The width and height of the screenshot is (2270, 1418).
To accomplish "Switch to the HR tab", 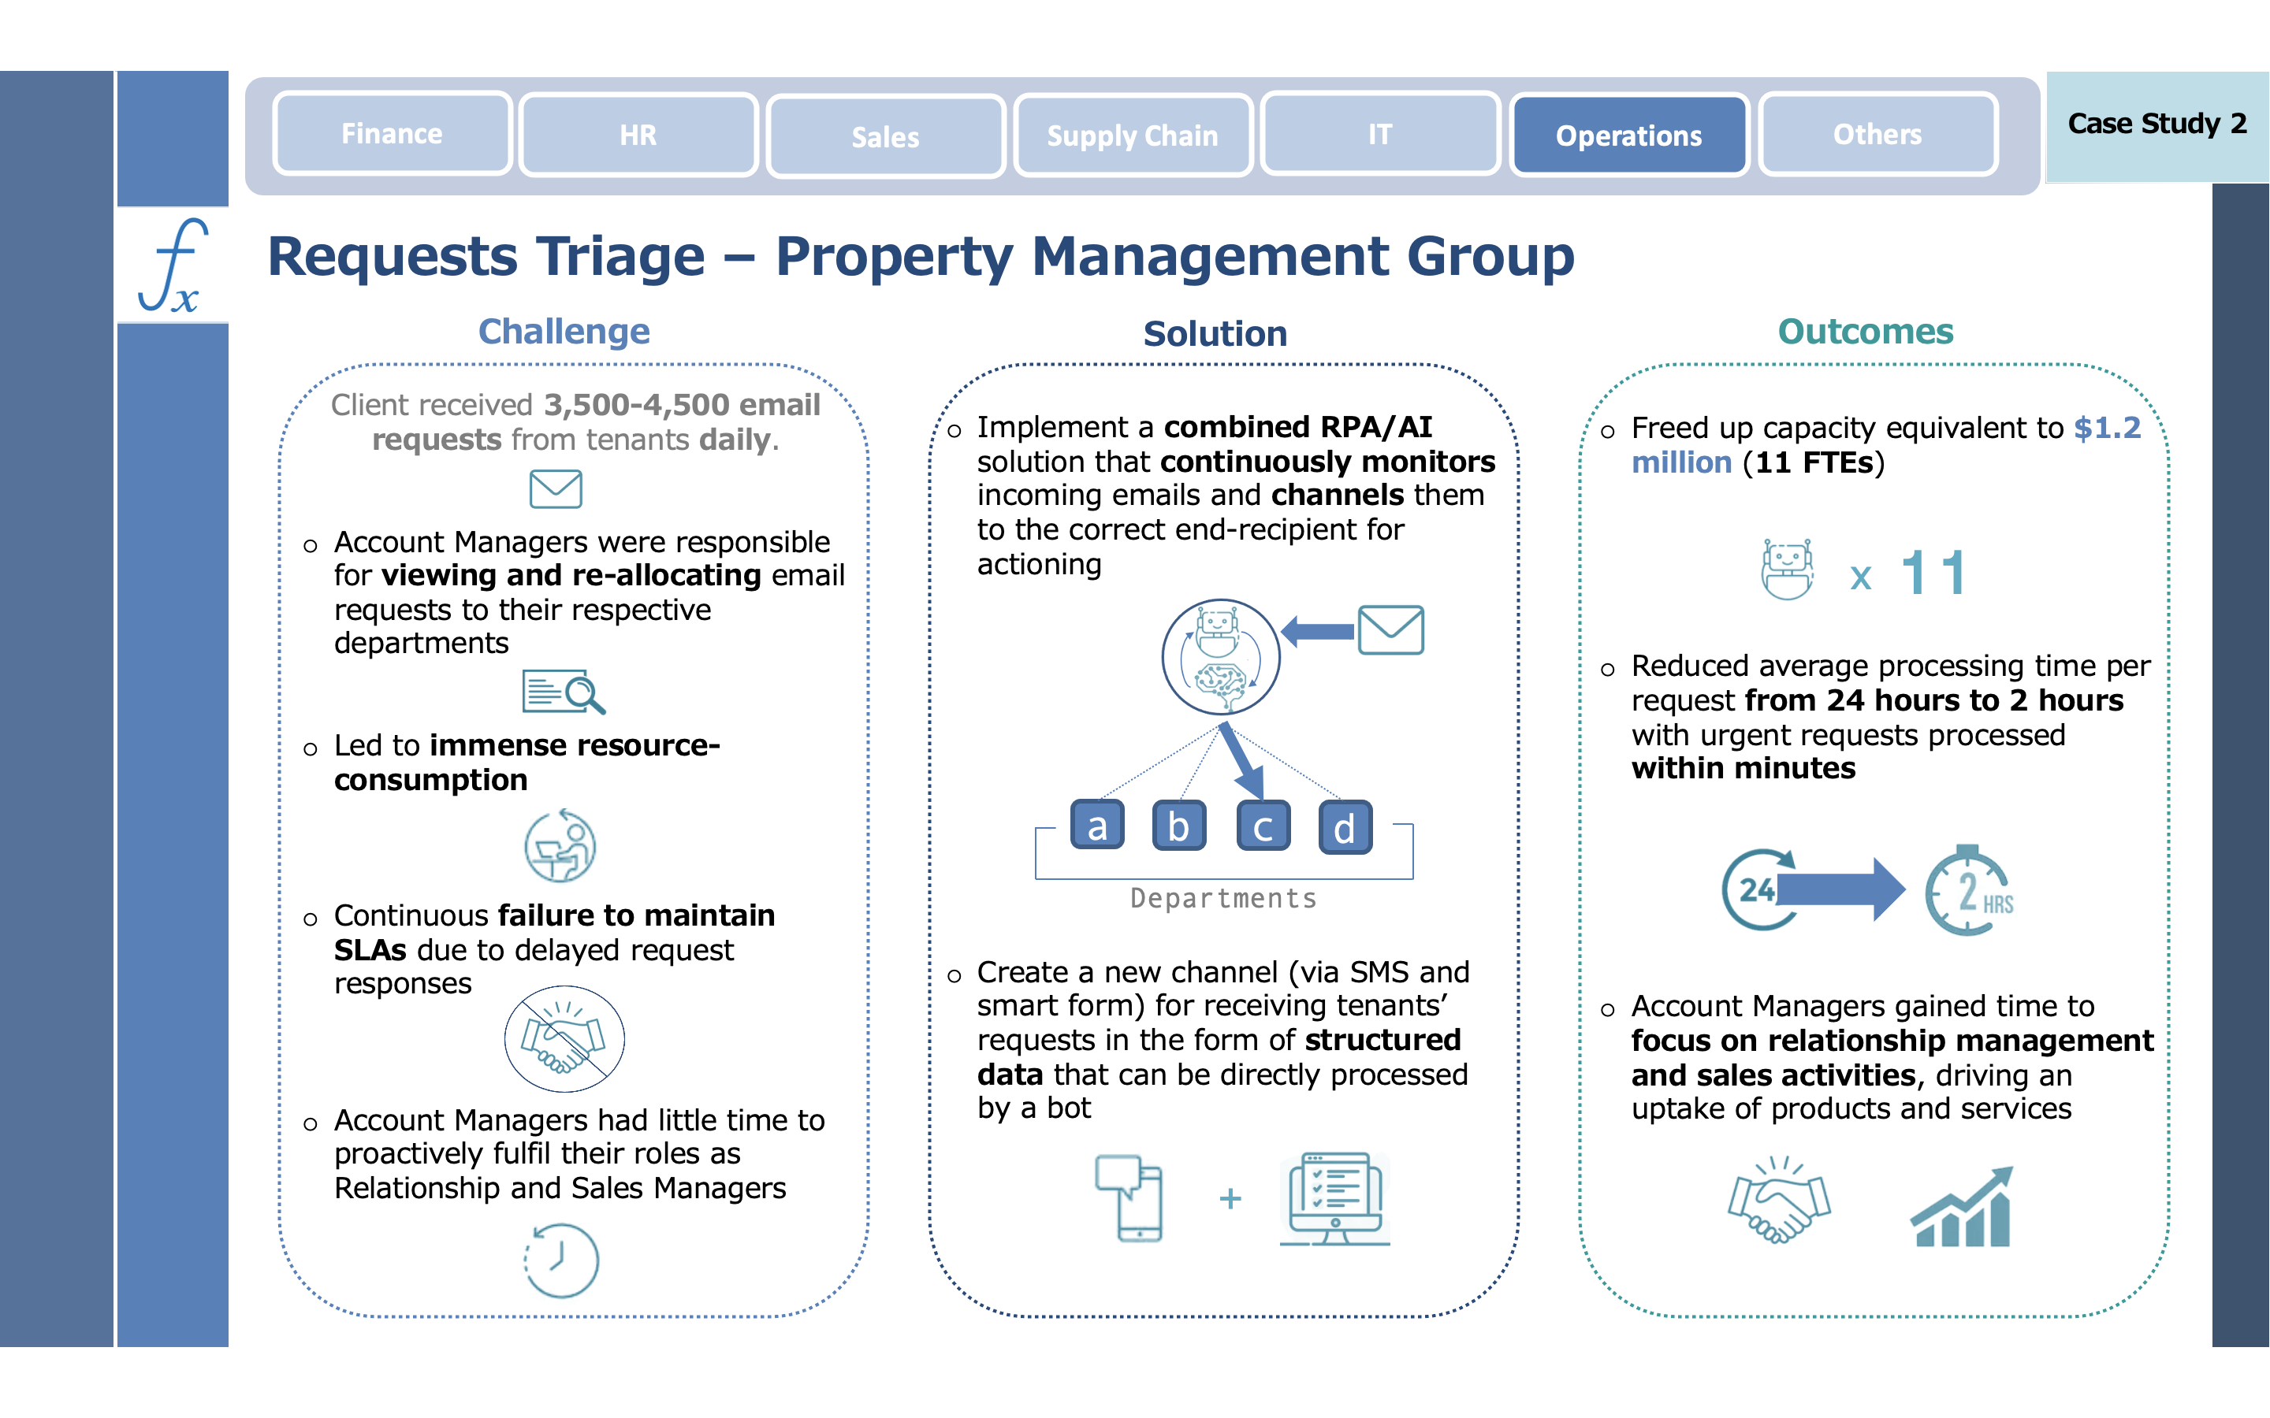I will tap(638, 135).
